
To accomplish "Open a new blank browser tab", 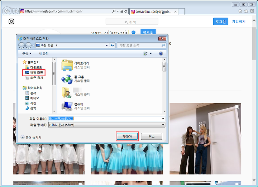I will pyautogui.click(x=181, y=12).
